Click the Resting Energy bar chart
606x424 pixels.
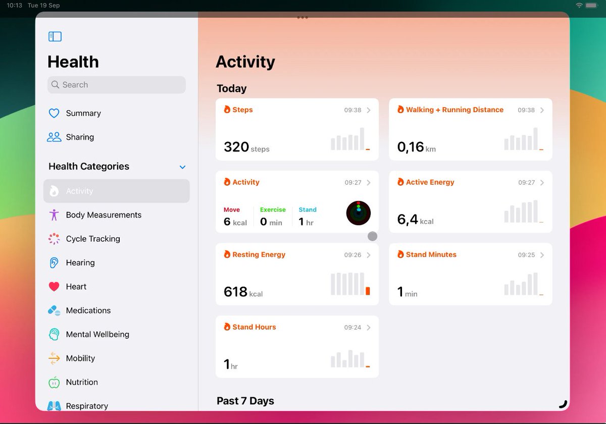point(350,284)
